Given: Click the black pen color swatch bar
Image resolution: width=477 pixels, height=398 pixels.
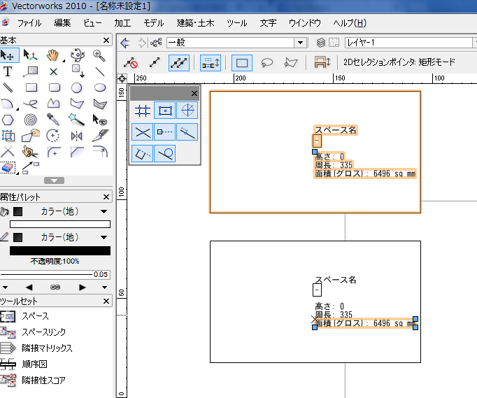Looking at the screenshot, I should click(x=59, y=250).
